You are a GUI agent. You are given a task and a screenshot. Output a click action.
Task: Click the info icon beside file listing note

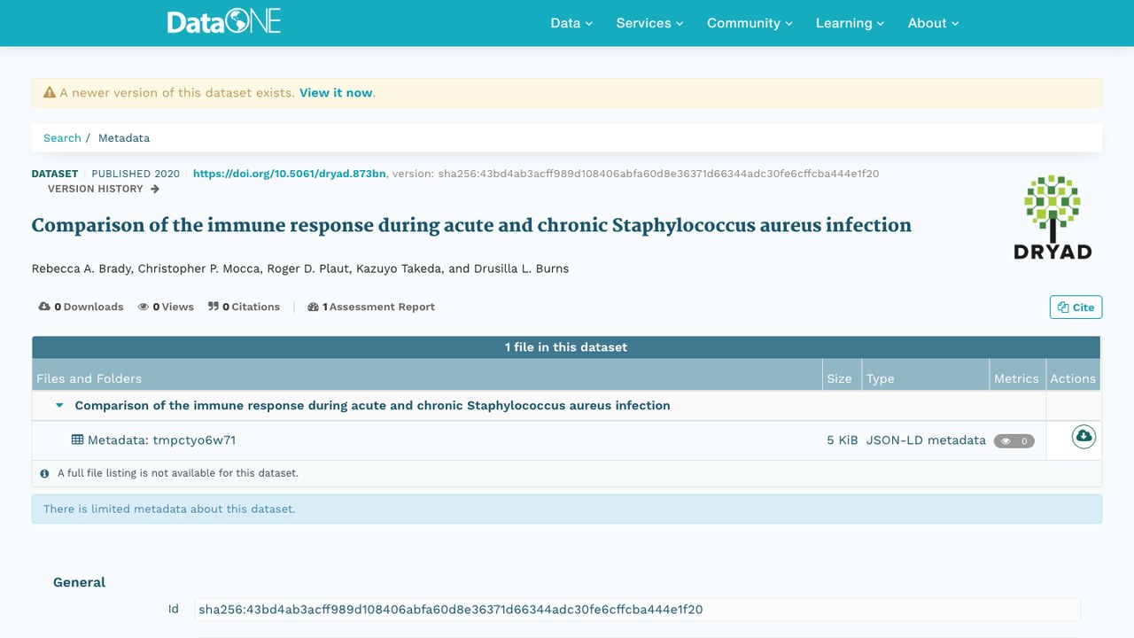45,473
